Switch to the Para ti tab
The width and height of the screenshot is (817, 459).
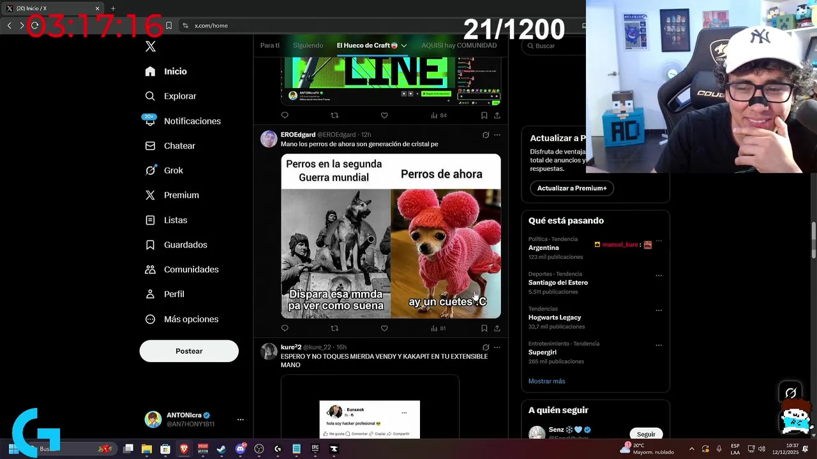point(270,46)
